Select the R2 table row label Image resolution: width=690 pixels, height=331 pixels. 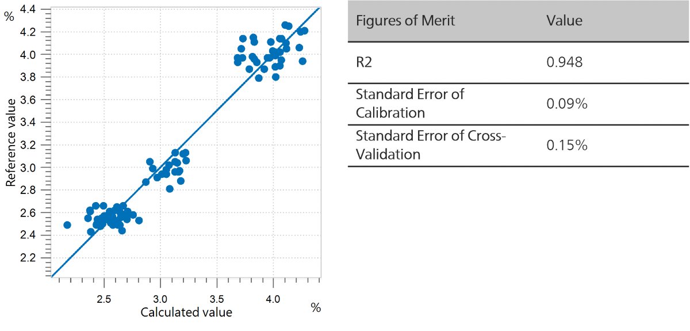click(x=364, y=62)
